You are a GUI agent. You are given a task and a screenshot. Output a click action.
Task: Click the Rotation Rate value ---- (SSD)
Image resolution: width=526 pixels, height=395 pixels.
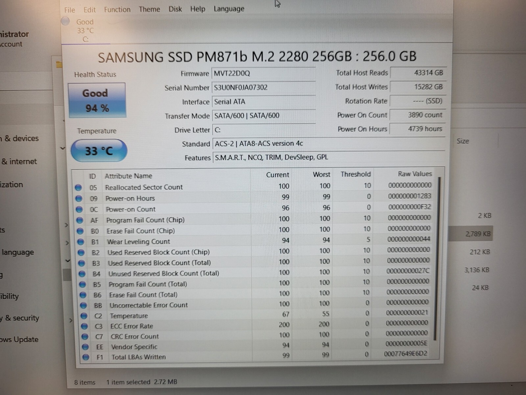pos(418,101)
